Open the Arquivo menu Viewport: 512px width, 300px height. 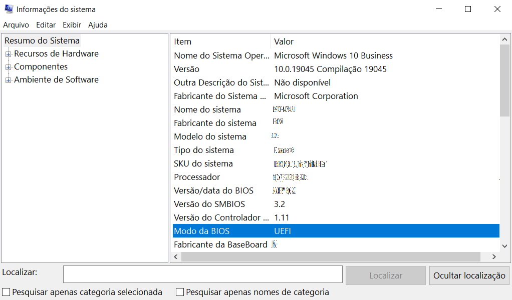click(16, 25)
